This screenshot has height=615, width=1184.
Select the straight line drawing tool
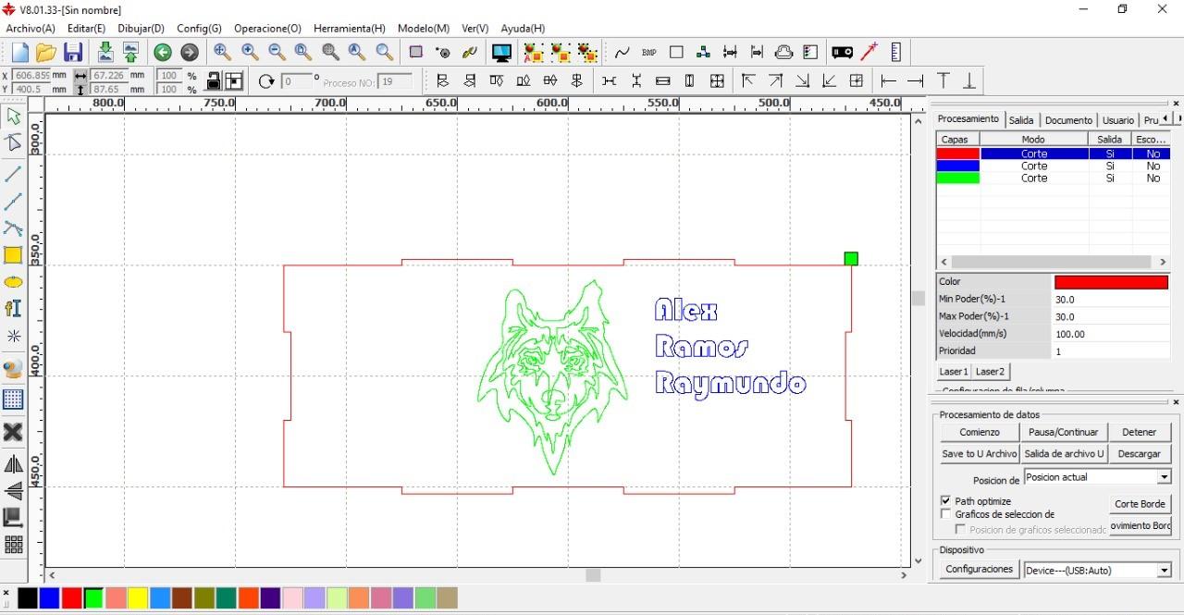[14, 174]
